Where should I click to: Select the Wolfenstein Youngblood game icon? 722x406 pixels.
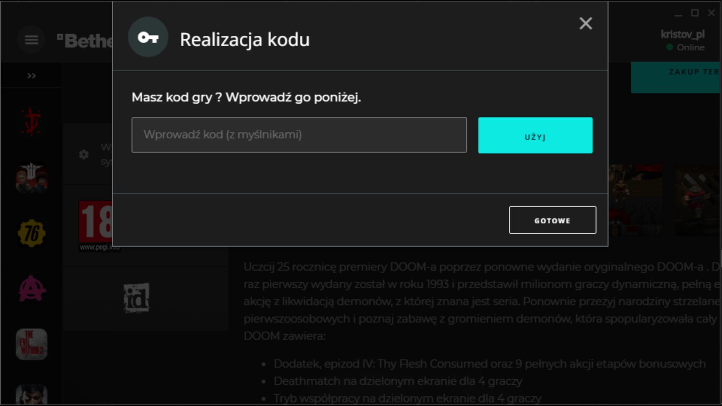click(x=31, y=178)
